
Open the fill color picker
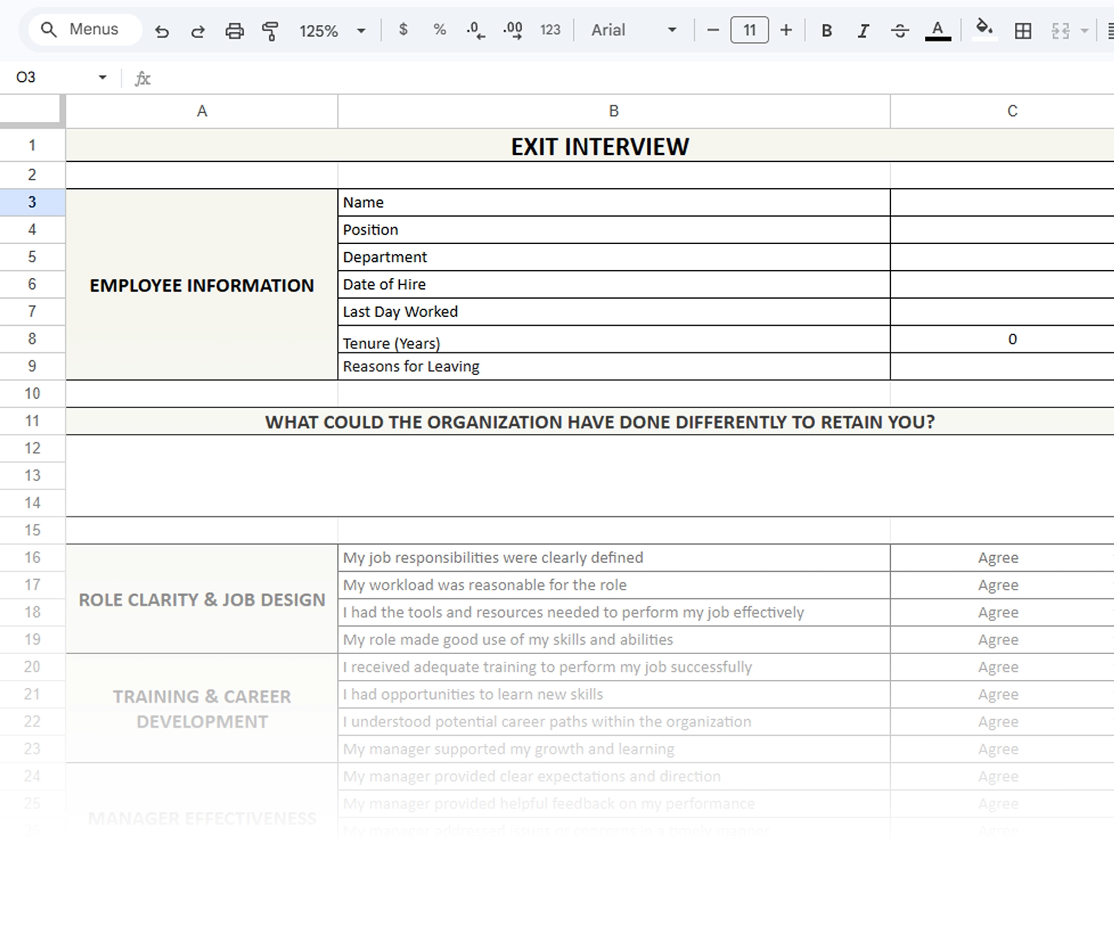click(x=985, y=28)
